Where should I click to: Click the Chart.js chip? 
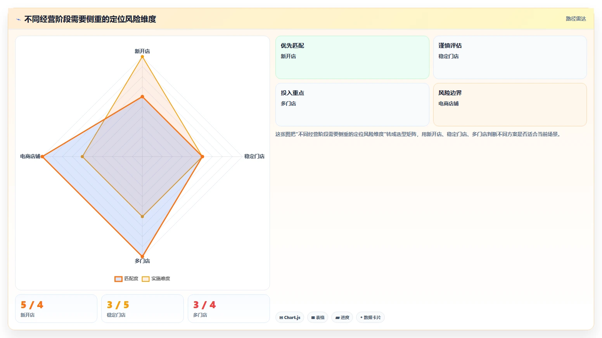coord(290,317)
